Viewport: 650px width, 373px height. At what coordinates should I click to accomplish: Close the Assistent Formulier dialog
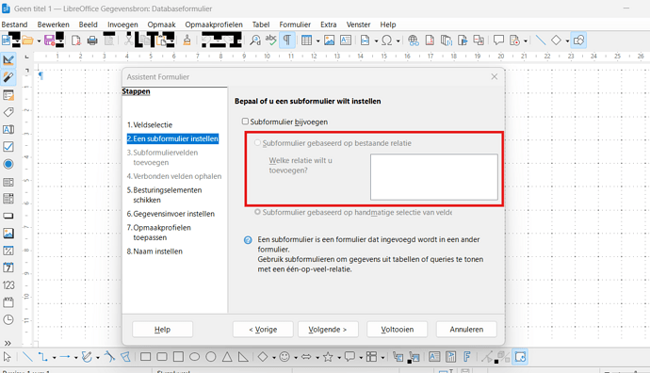pos(495,76)
